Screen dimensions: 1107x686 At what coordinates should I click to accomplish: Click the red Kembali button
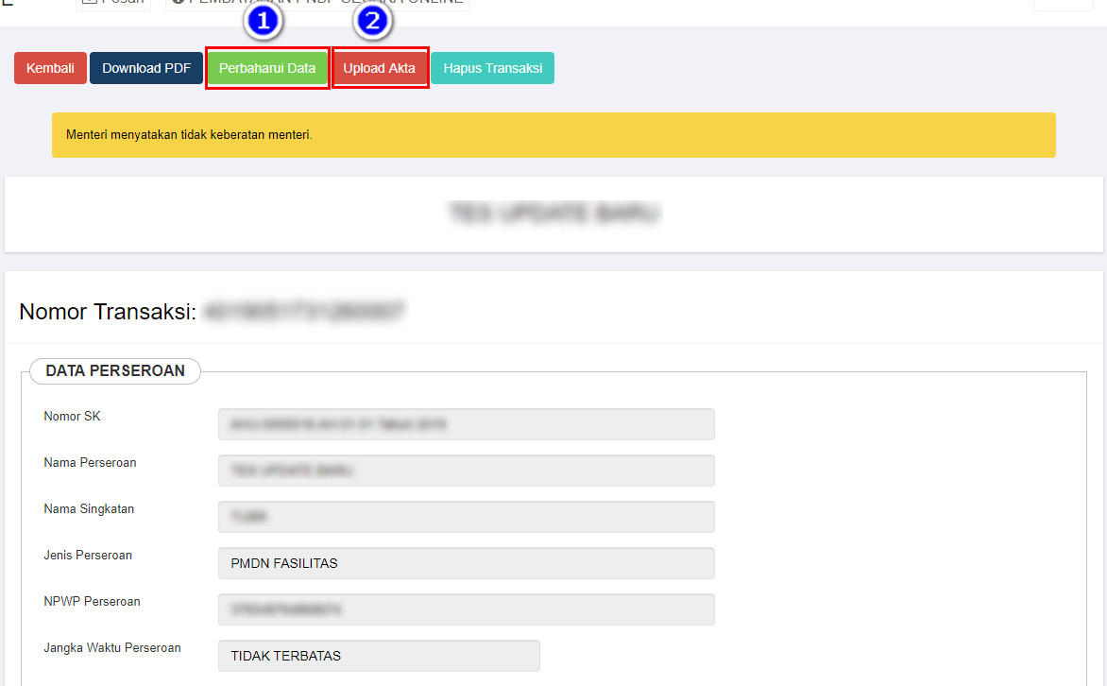click(50, 68)
